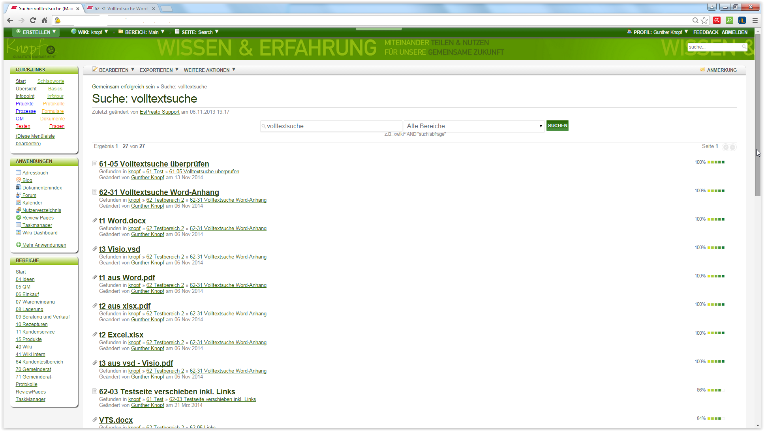Click magnifier icon in header suche box
The width and height of the screenshot is (764, 431).
pos(744,47)
